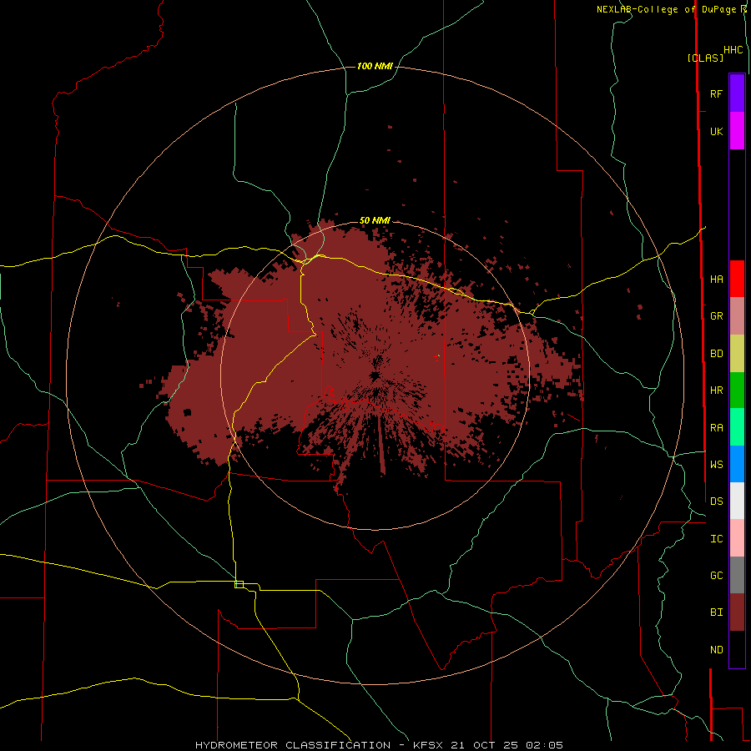The height and width of the screenshot is (751, 751).
Task: Click the HA red legend swatch
Action: [x=737, y=279]
